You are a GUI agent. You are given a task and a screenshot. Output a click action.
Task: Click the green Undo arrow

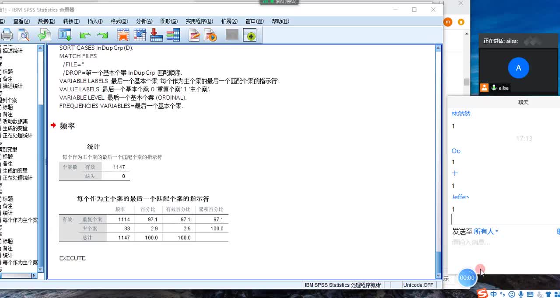coord(85,35)
